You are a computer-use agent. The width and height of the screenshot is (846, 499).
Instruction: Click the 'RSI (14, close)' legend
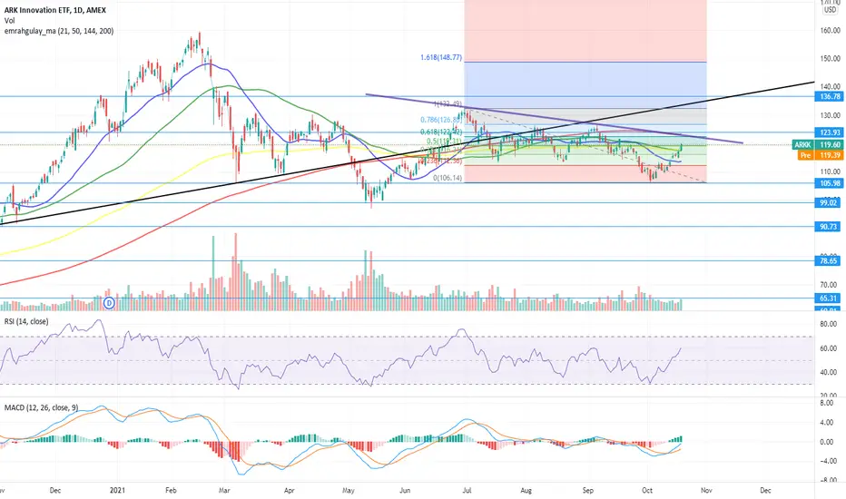click(26, 321)
